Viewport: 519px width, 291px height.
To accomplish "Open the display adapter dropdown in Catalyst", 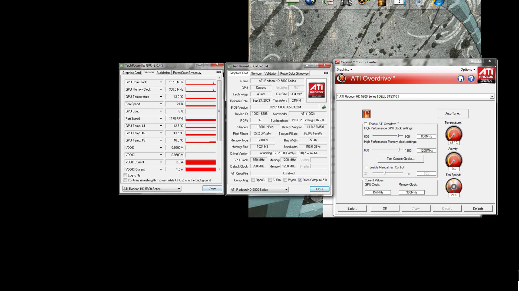I will click(x=415, y=96).
